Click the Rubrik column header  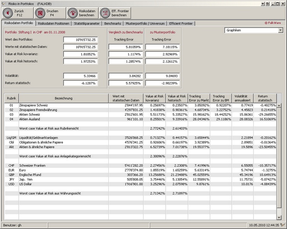coord(11,98)
